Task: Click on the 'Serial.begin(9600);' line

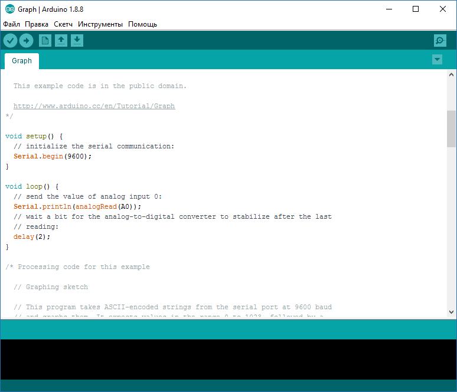Action: (53, 157)
